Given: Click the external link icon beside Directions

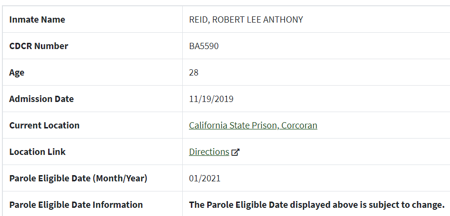Looking at the screenshot, I should [x=235, y=152].
